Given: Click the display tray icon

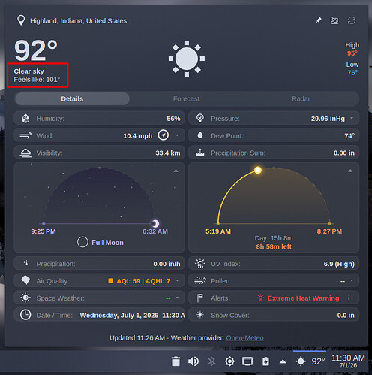Looking at the screenshot, I should click(x=247, y=361).
